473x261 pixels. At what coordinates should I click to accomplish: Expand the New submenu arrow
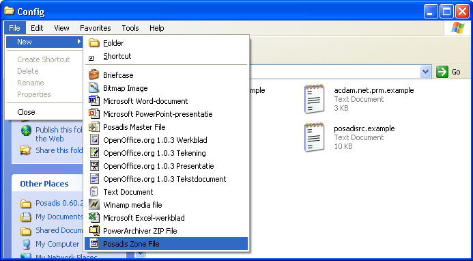click(x=79, y=42)
